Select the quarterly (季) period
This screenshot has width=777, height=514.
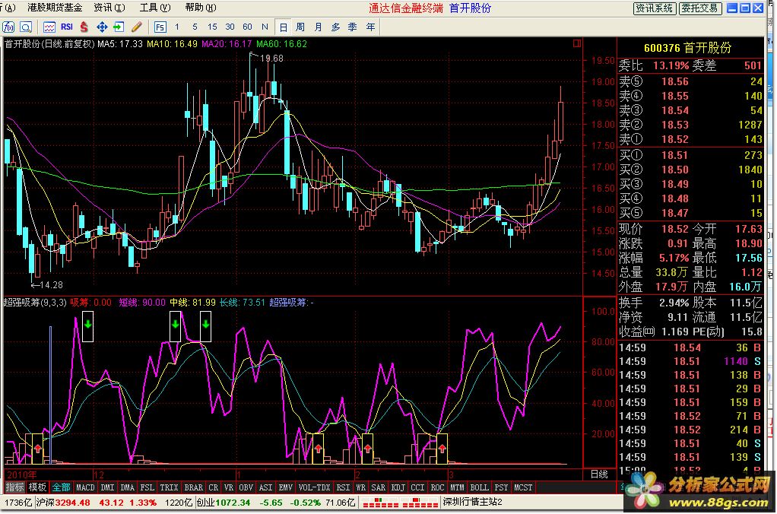click(353, 27)
